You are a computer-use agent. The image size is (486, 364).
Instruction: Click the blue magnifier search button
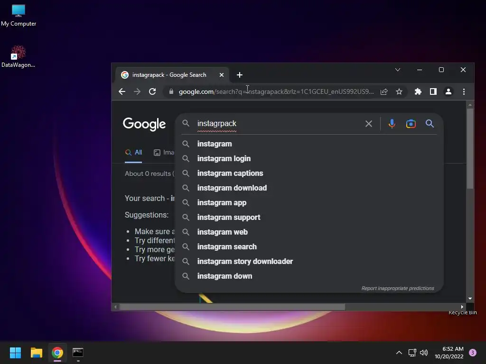[x=430, y=124]
